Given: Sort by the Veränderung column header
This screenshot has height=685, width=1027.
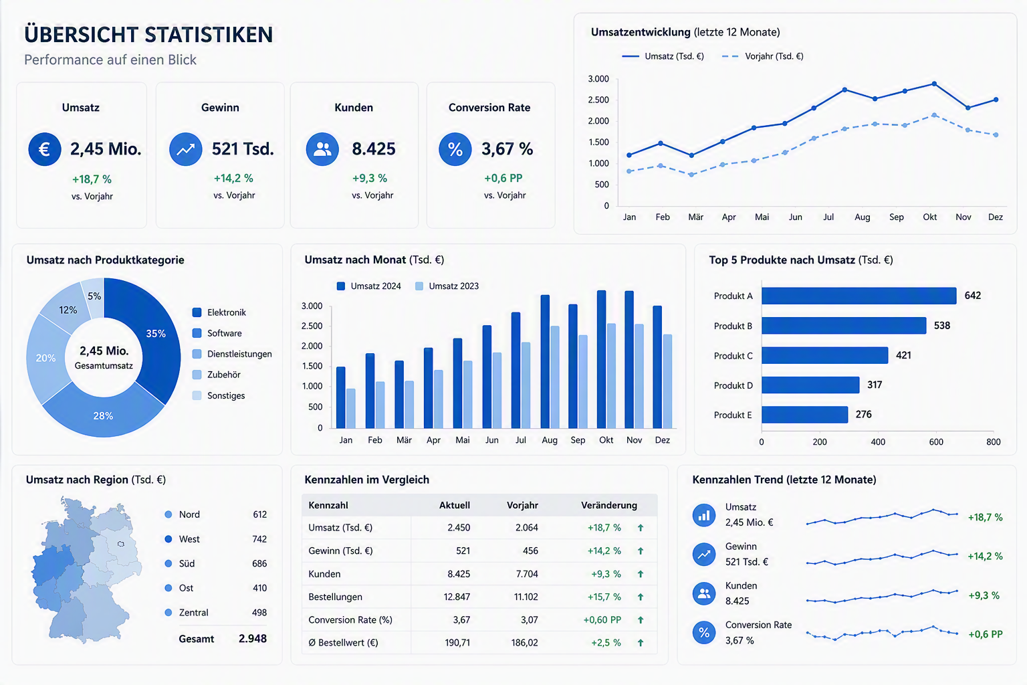Looking at the screenshot, I should click(x=609, y=505).
